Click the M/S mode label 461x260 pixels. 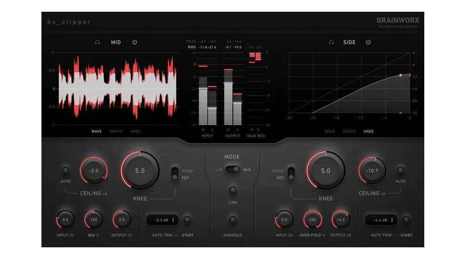247,170
